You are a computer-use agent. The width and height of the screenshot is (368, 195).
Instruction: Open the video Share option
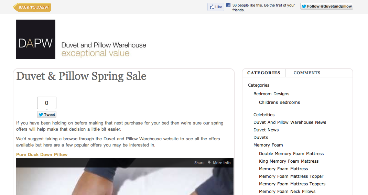pyautogui.click(x=199, y=163)
